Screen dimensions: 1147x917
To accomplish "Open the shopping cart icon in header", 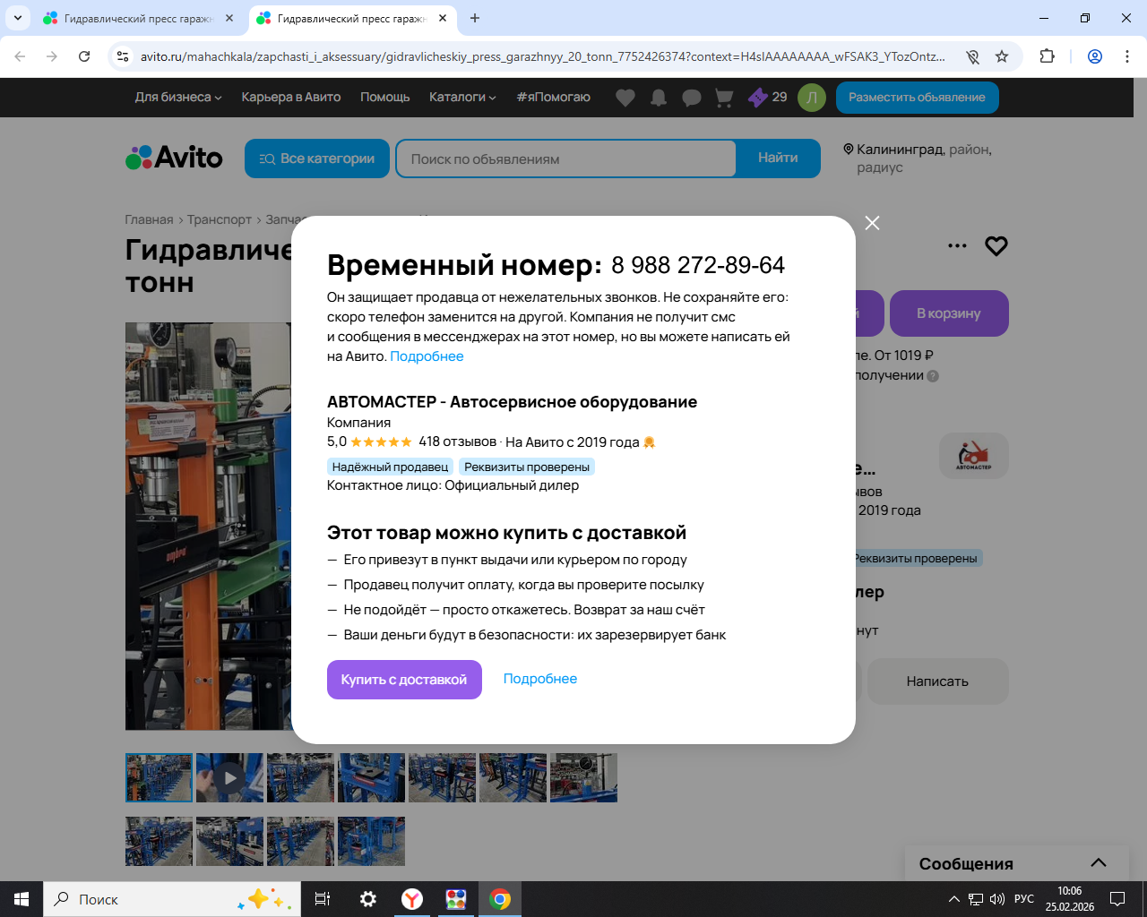I will point(724,98).
